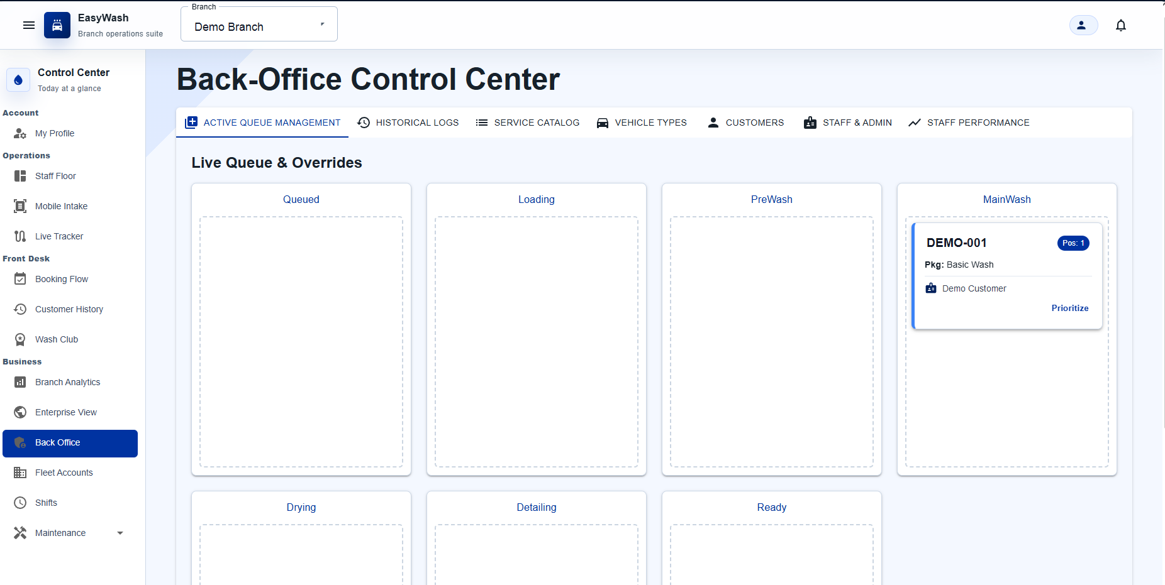Open the Branch dropdown selector
Screen dimensions: 1165x585
point(259,25)
